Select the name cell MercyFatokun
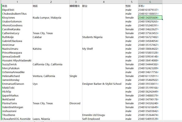Image resolution: width=182 pixels, height=122 pixels. pyautogui.click(x=17, y=68)
